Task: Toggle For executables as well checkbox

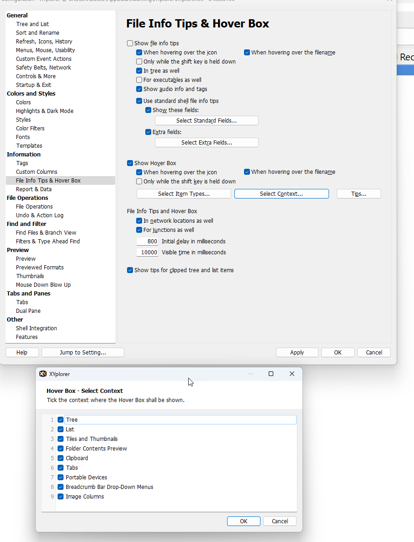Action: pyautogui.click(x=139, y=80)
